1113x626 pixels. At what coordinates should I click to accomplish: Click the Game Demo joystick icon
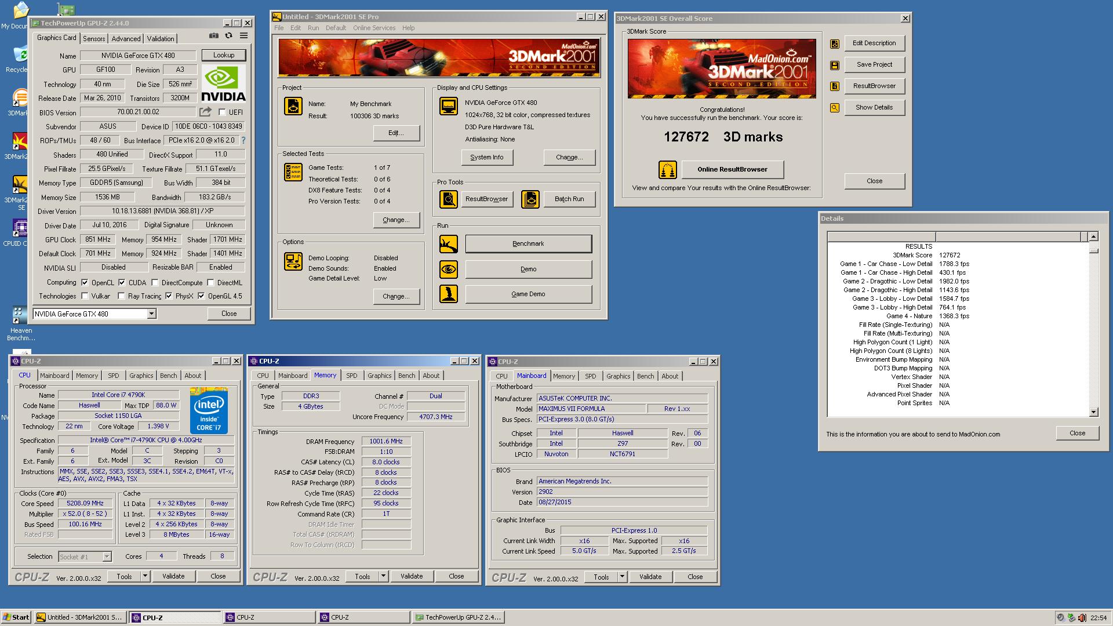coord(449,294)
